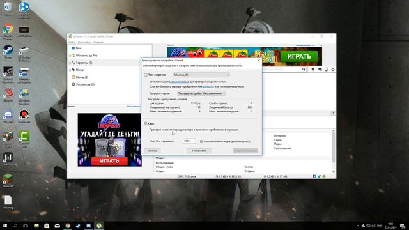Click the remote monitor icon in uTorrent toolbar
Screen dimensions: 409x230
327,70
